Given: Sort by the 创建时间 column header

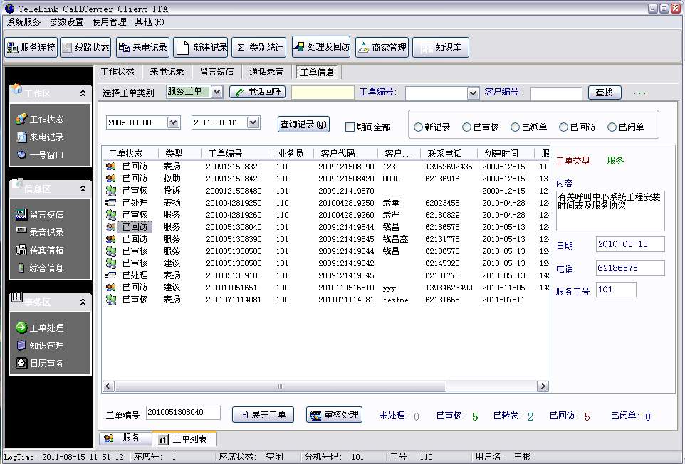Looking at the screenshot, I should point(506,154).
